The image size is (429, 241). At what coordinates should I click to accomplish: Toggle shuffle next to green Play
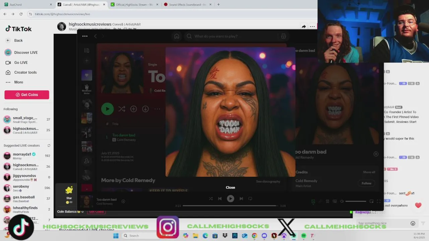pyautogui.click(x=122, y=109)
